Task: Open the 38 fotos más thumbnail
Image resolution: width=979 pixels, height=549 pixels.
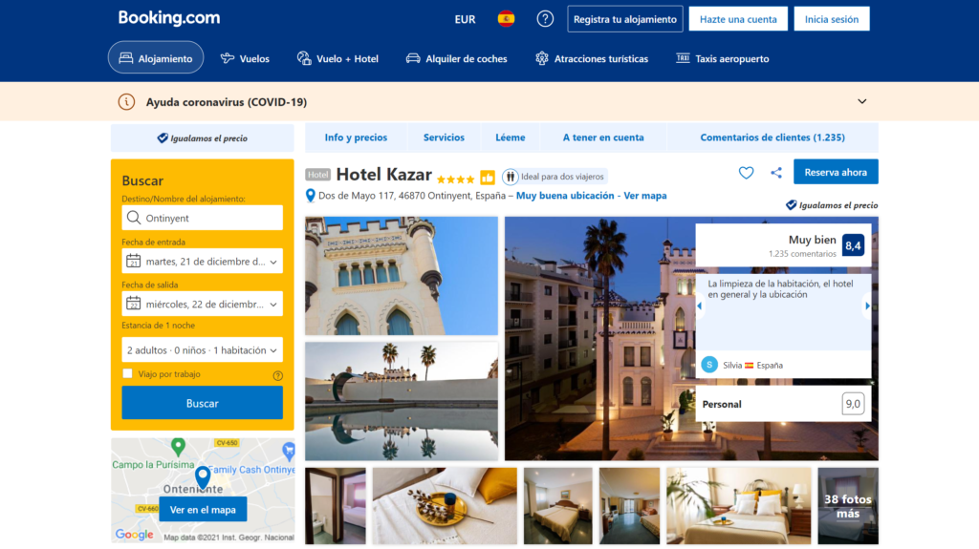Action: [x=848, y=506]
